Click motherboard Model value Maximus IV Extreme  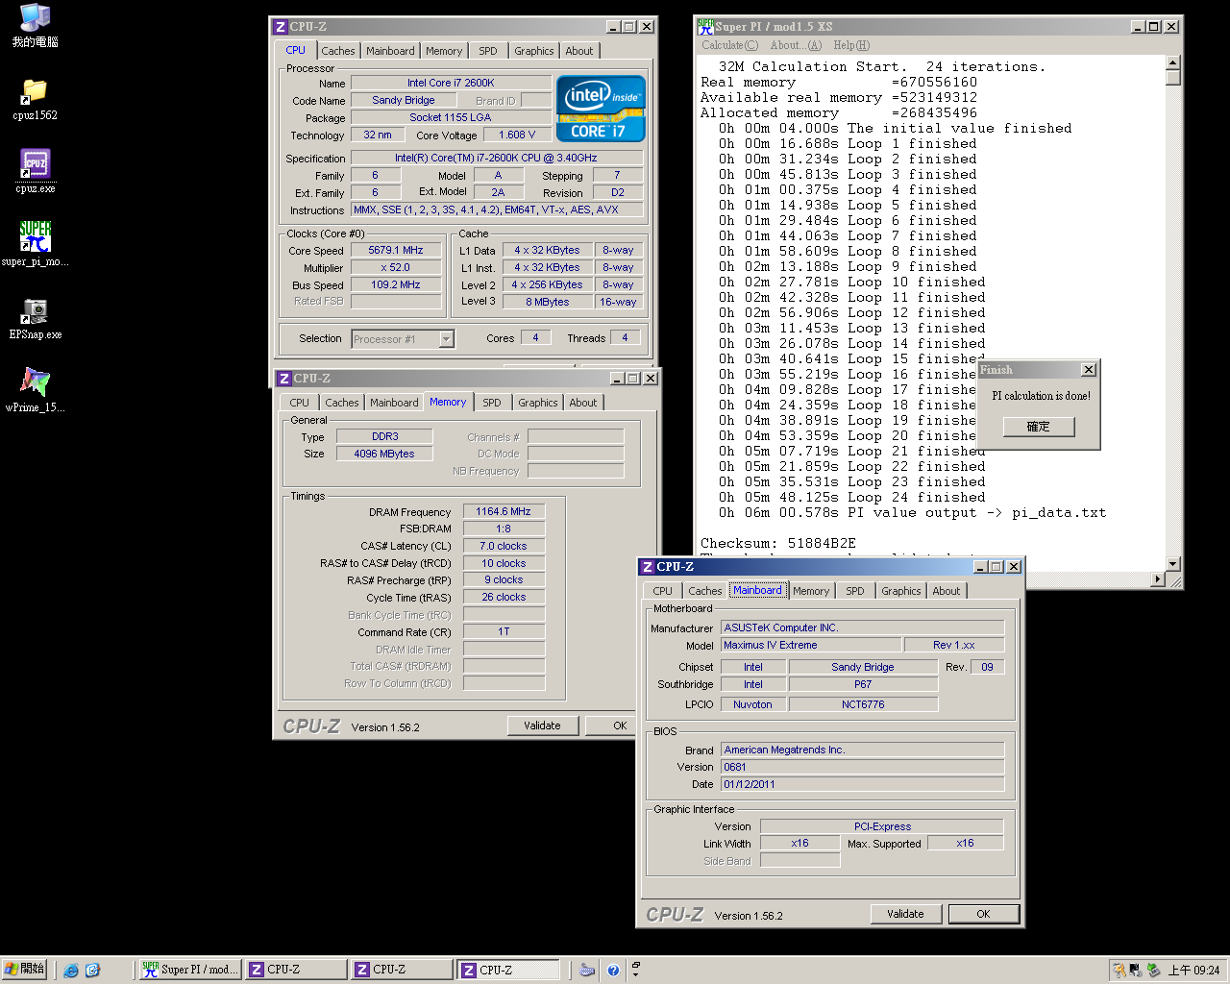click(x=812, y=645)
